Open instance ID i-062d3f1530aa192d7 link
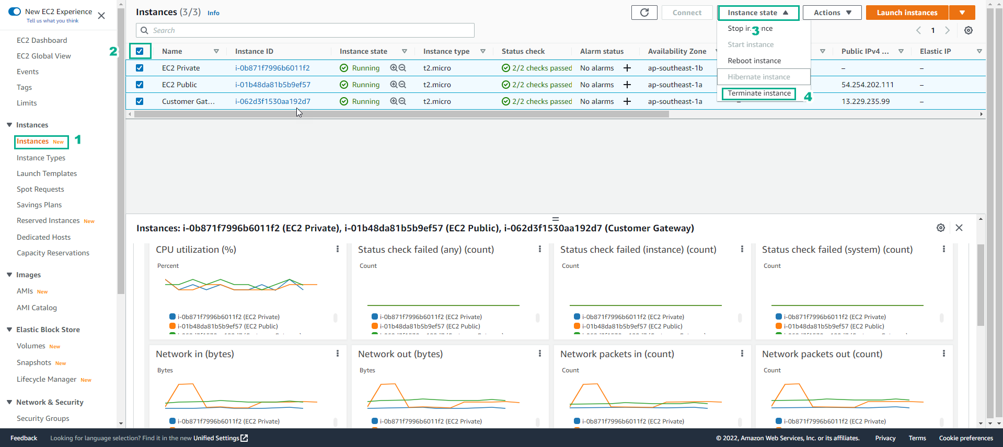The width and height of the screenshot is (1003, 447). [x=273, y=101]
